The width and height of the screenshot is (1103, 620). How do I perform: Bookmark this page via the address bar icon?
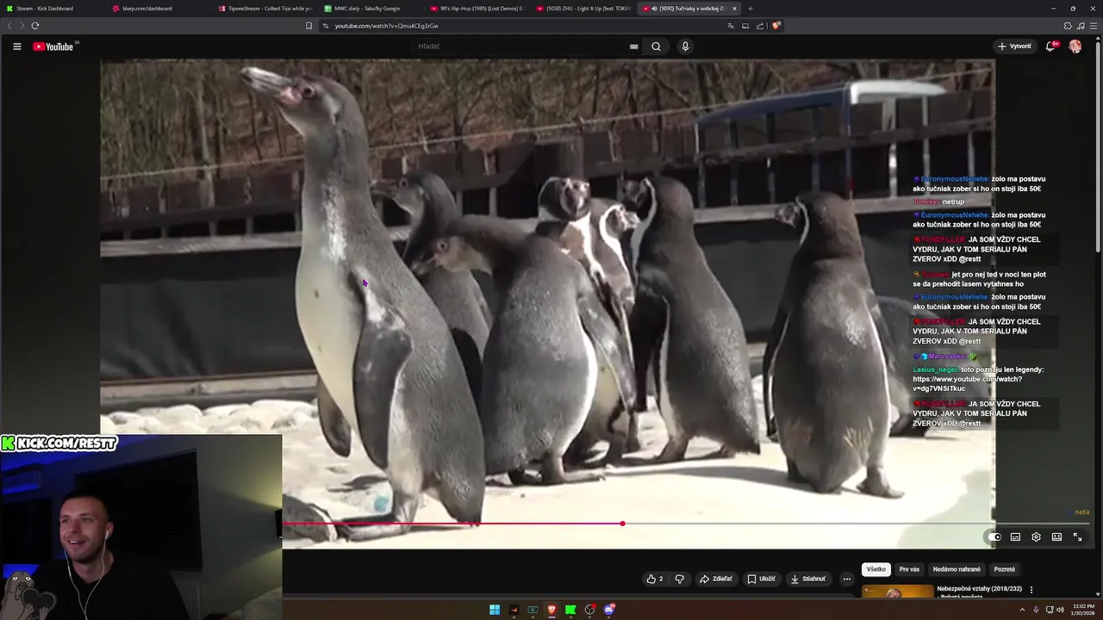308,26
